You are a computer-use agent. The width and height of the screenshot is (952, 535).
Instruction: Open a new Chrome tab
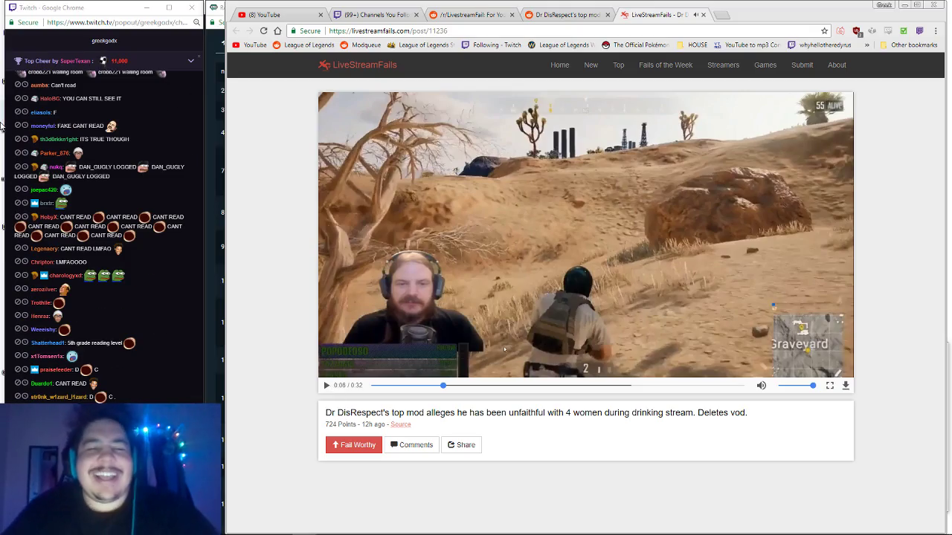721,15
